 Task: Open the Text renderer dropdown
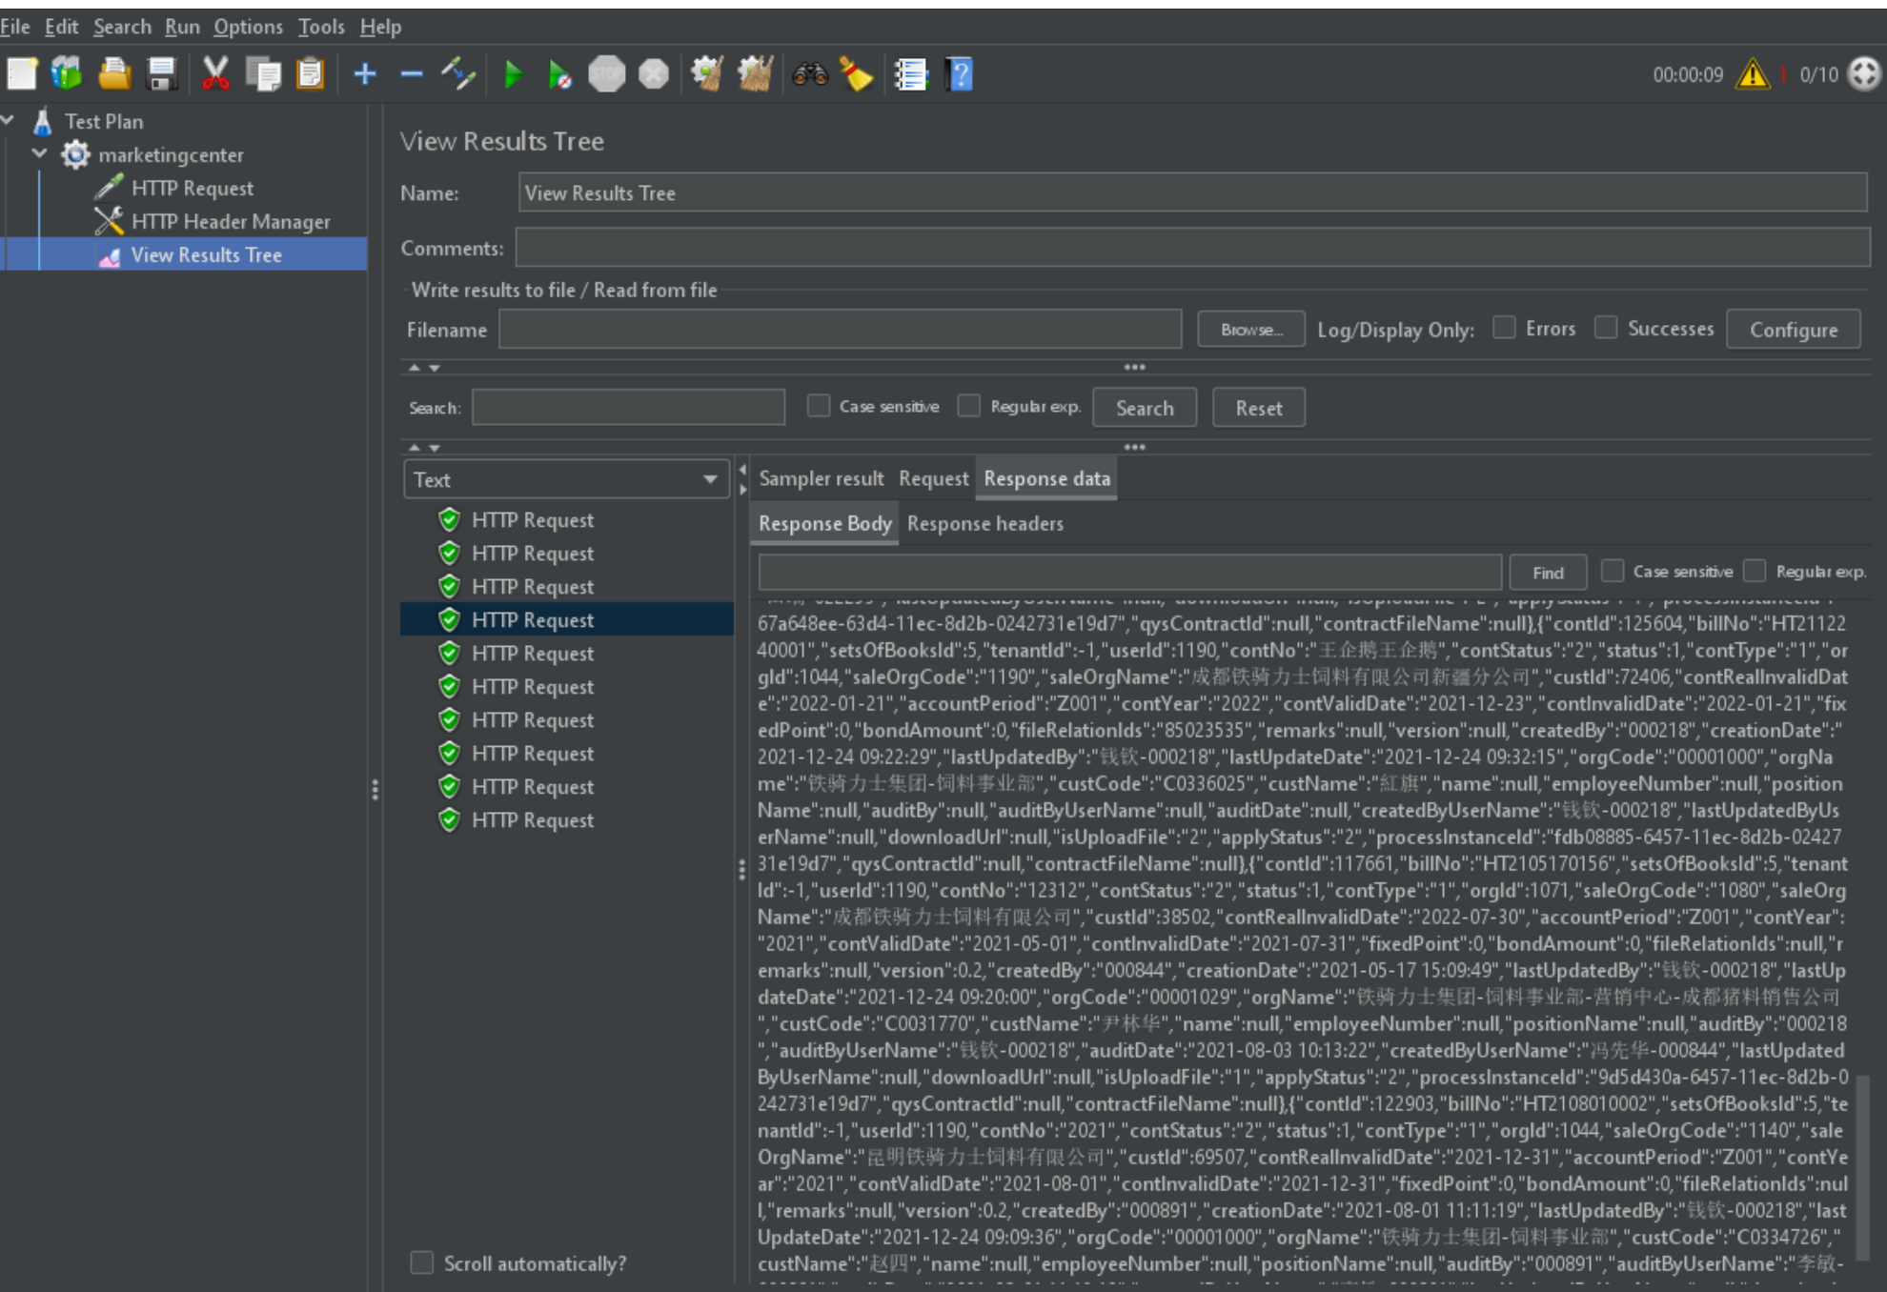(x=566, y=479)
